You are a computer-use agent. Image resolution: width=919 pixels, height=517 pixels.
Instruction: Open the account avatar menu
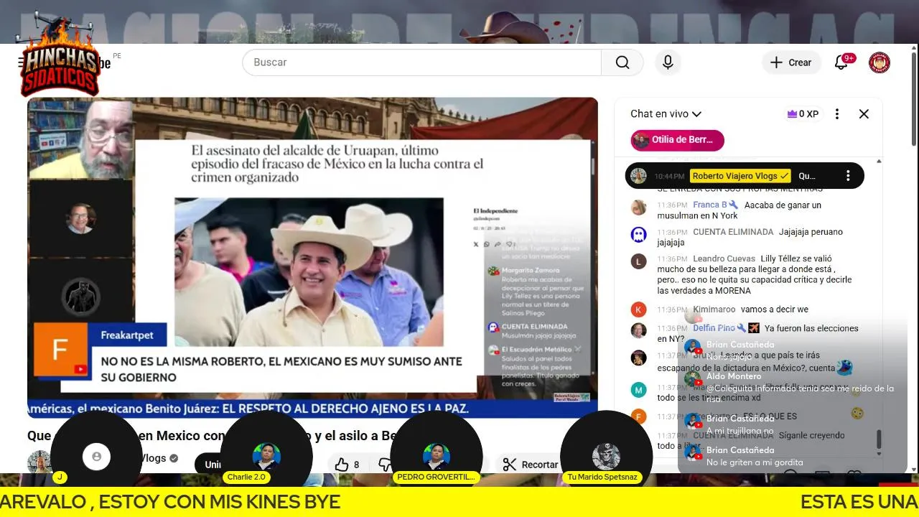pyautogui.click(x=880, y=62)
